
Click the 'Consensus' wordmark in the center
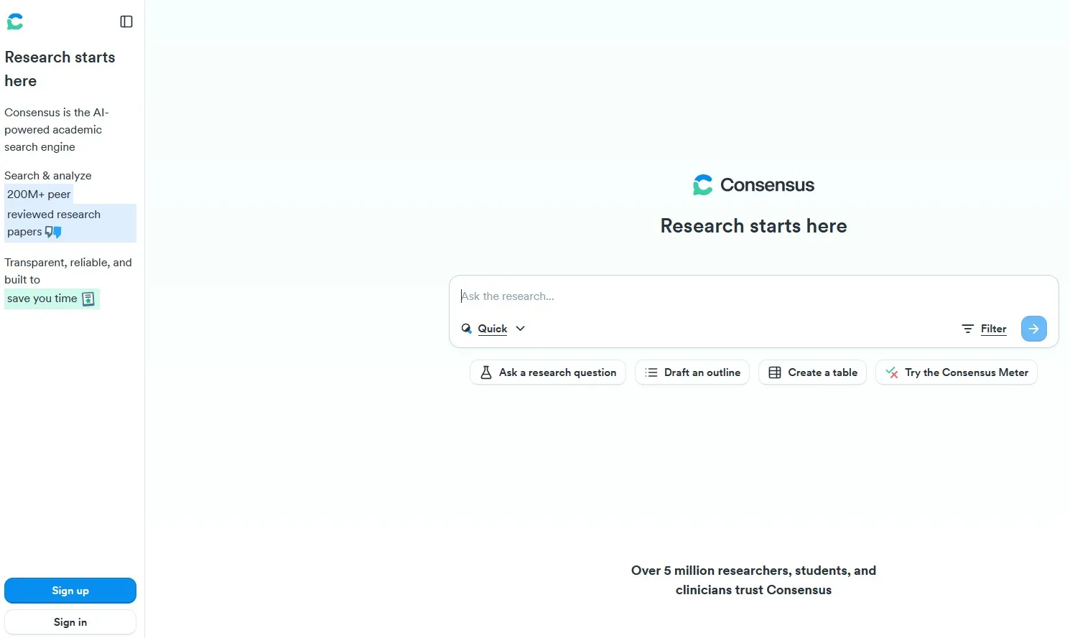[767, 185]
